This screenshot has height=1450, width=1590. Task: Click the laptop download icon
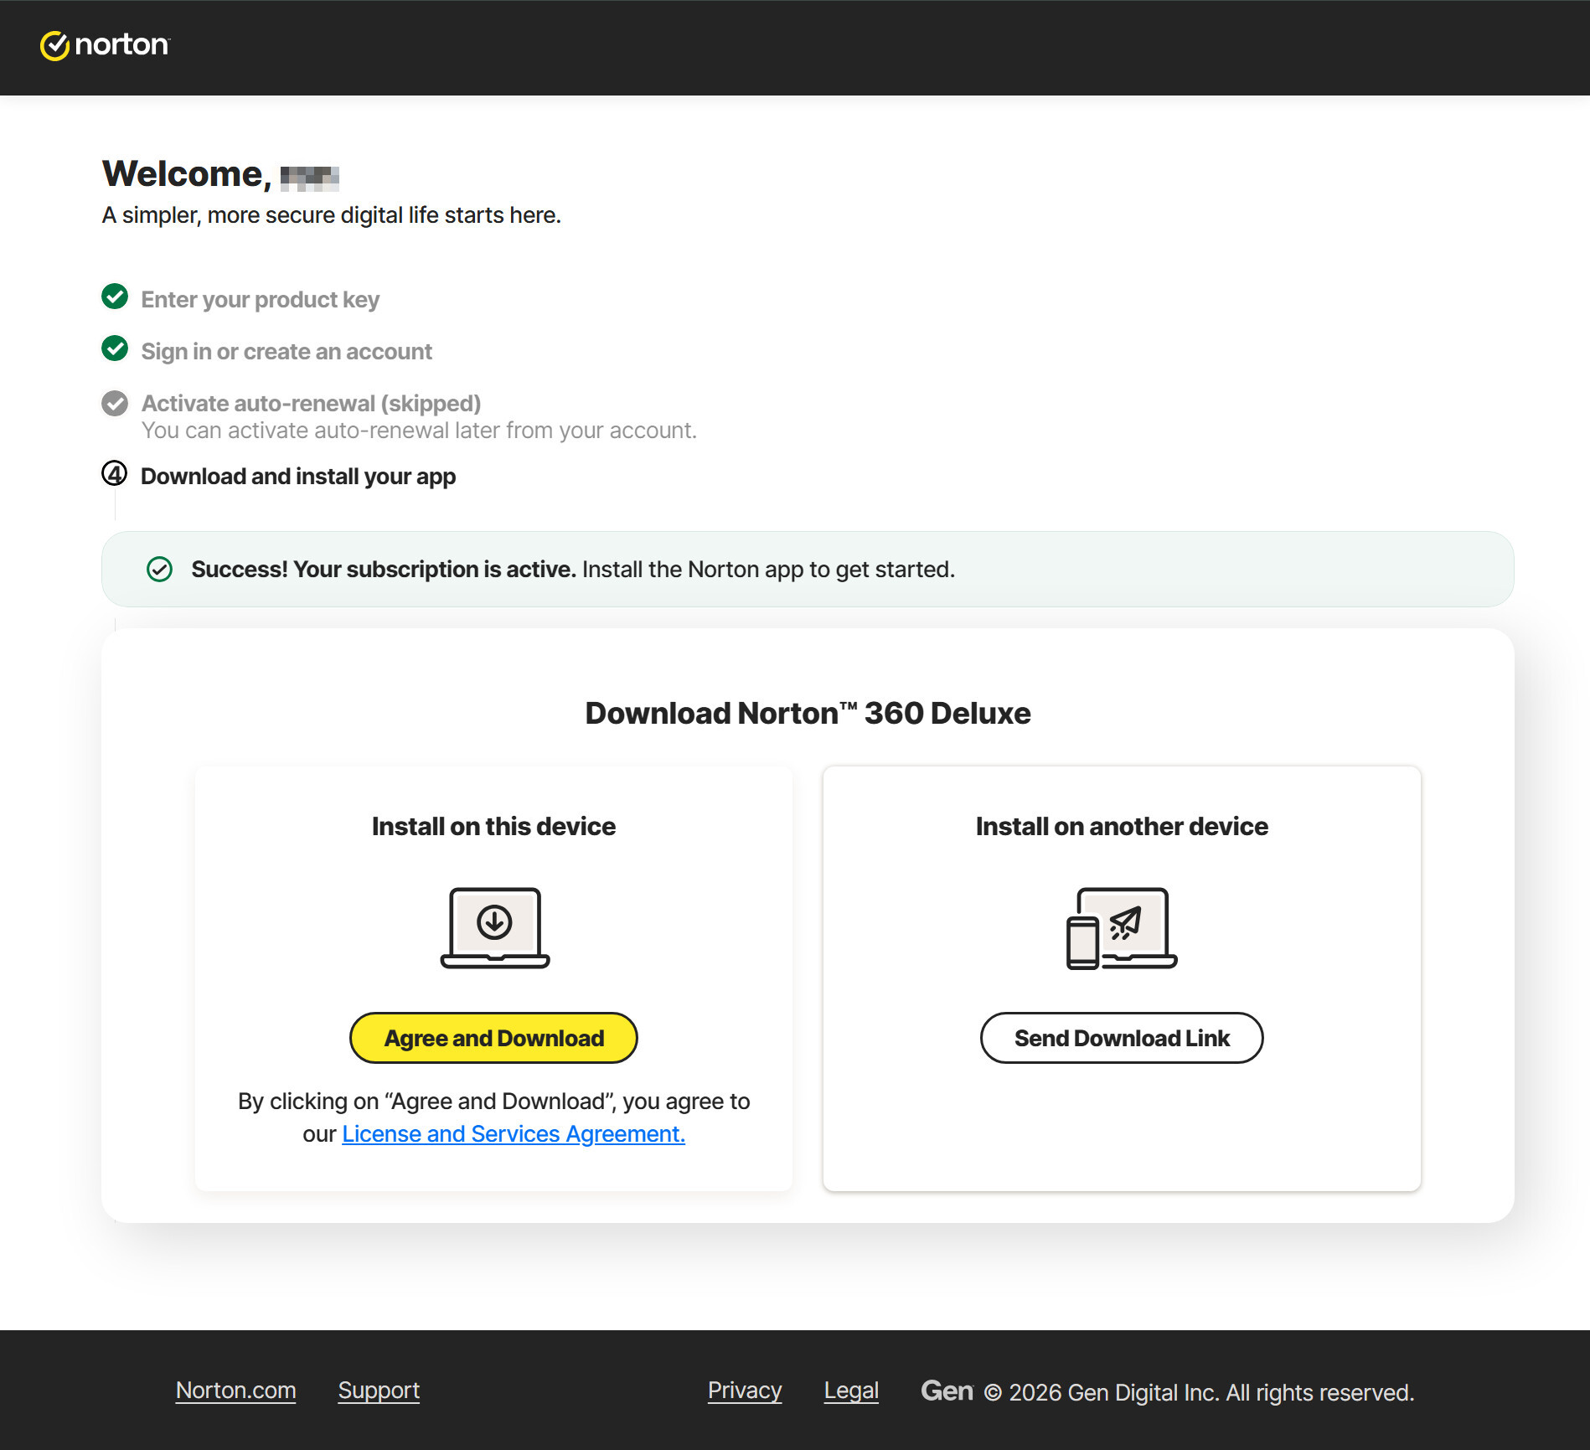[x=494, y=927]
